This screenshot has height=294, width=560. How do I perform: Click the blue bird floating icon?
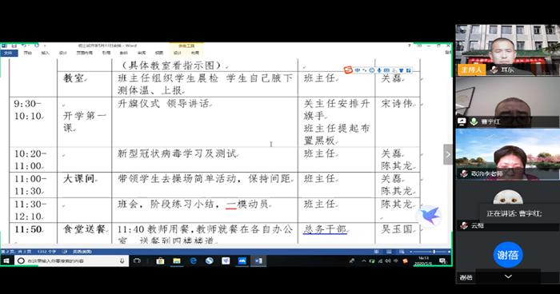[429, 216]
